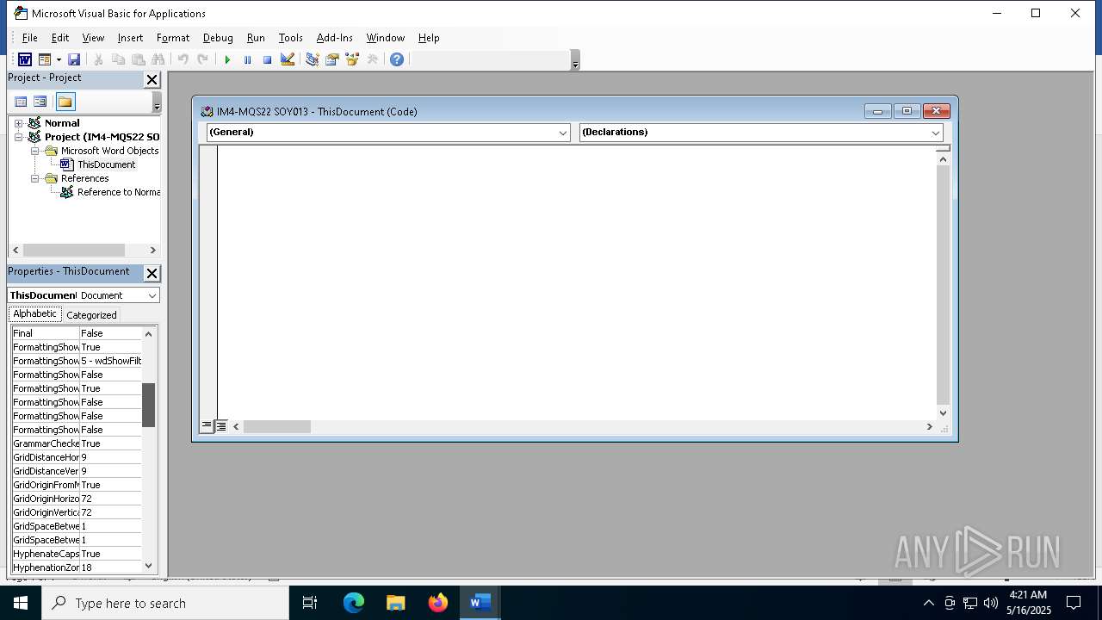Open File Explorer from taskbar
This screenshot has height=620, width=1102.
click(396, 604)
